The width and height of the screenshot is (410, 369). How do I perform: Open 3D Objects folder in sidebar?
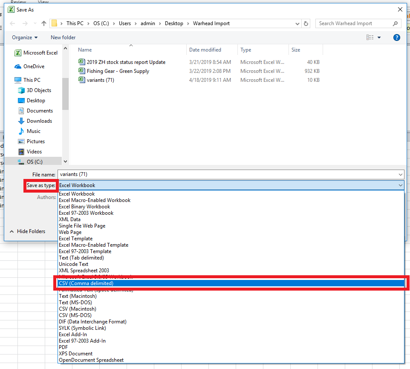[x=34, y=90]
